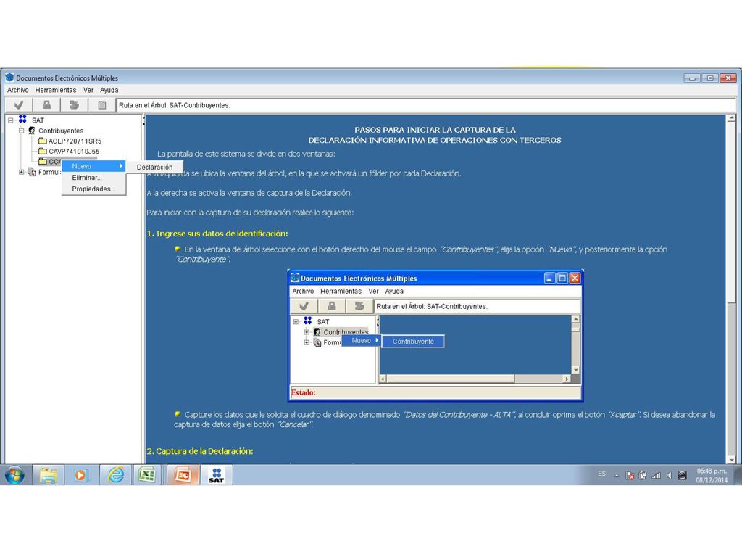Screen dimensions: 742x557
Task: Select the SAT root node icon
Action: [22, 120]
